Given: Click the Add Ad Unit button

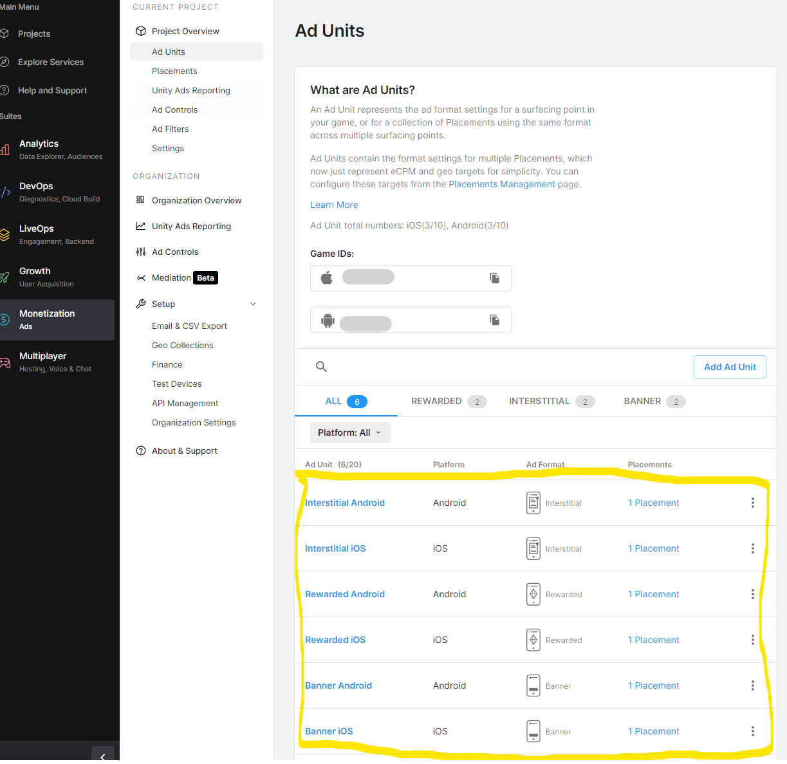Looking at the screenshot, I should coord(730,367).
